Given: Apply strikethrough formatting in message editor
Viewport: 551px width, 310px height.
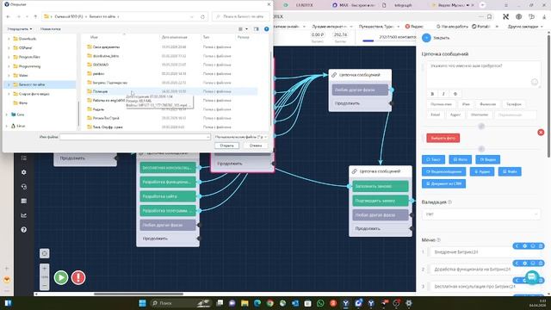Looking at the screenshot, I should (455, 94).
